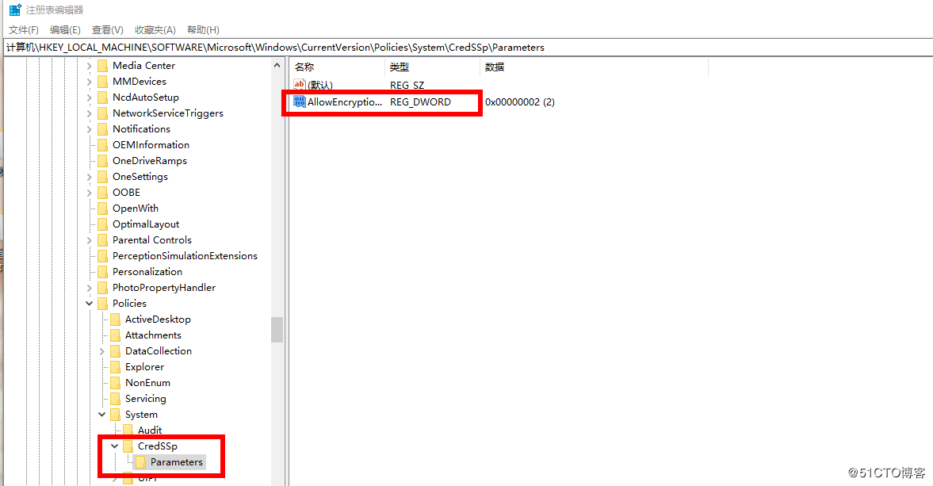Image resolution: width=933 pixels, height=486 pixels.
Task: Click the registry path address bar
Action: (x=468, y=48)
